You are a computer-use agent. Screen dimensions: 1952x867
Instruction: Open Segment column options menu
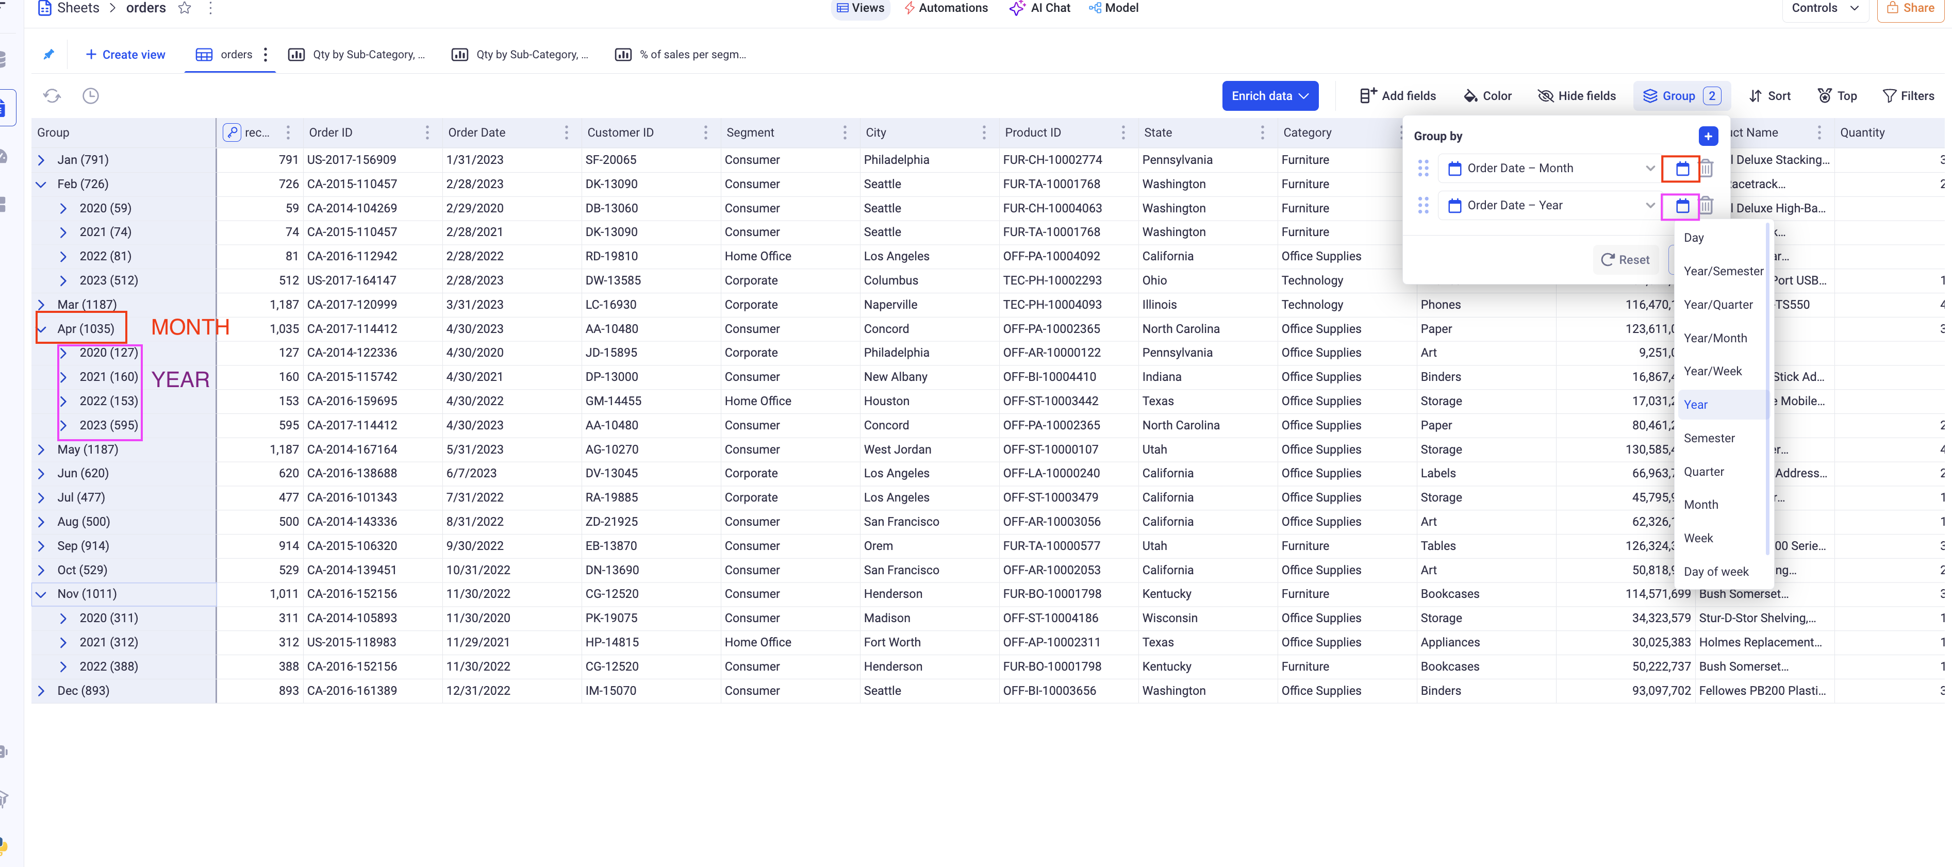coord(845,132)
